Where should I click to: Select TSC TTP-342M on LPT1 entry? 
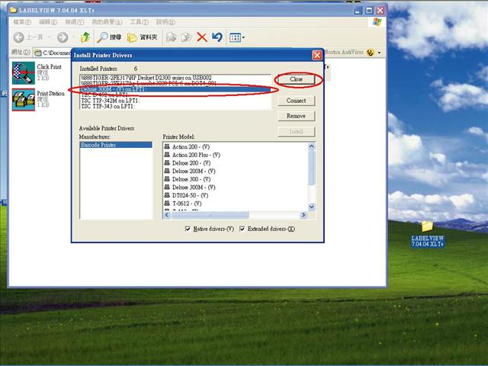pyautogui.click(x=175, y=101)
